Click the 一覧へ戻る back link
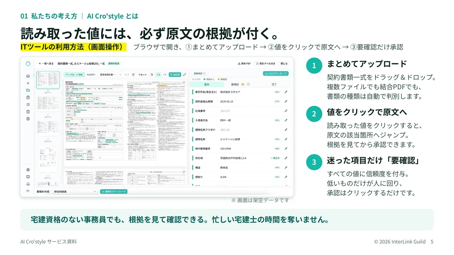Screen dimensions: 454x255 [46, 64]
